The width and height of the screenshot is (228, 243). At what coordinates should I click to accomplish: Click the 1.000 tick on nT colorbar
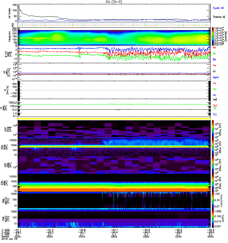tap(217, 211)
